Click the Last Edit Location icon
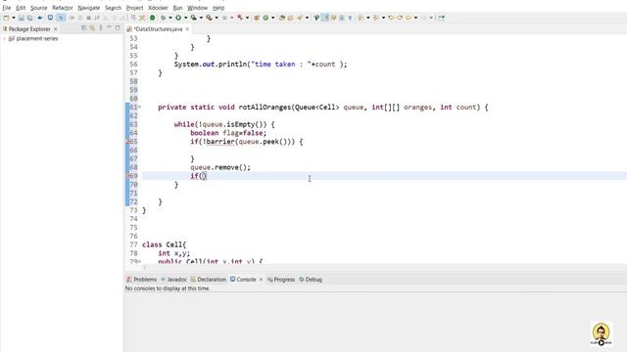The height and width of the screenshot is (352, 627). click(x=391, y=18)
